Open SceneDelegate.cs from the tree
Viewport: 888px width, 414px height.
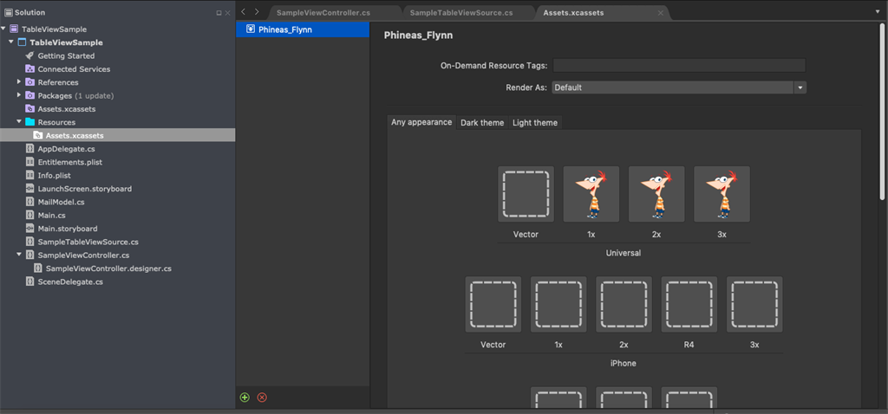coord(70,281)
